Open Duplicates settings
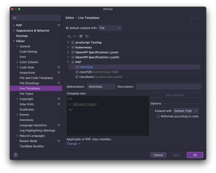 [27, 109]
